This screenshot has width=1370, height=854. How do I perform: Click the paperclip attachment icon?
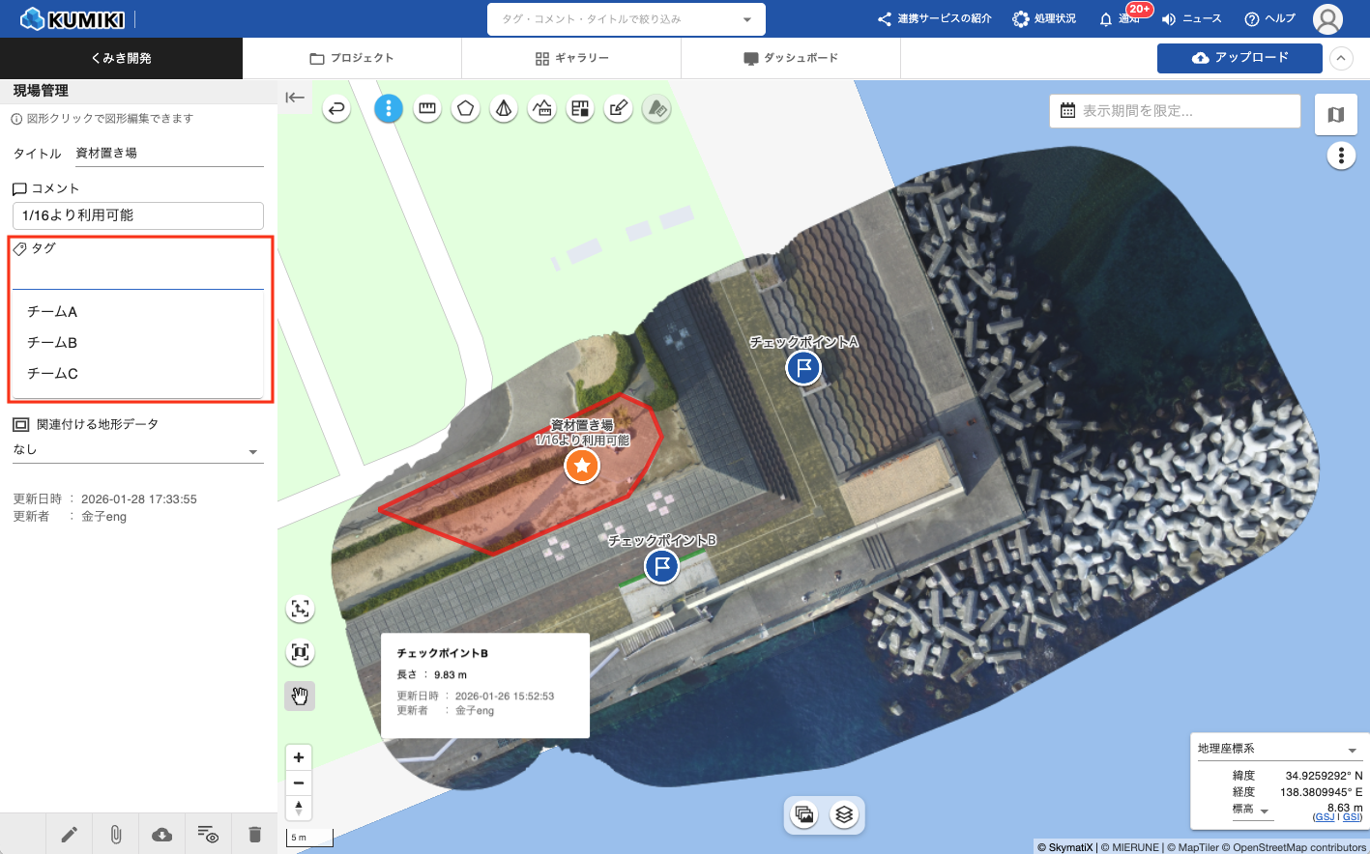pyautogui.click(x=116, y=834)
